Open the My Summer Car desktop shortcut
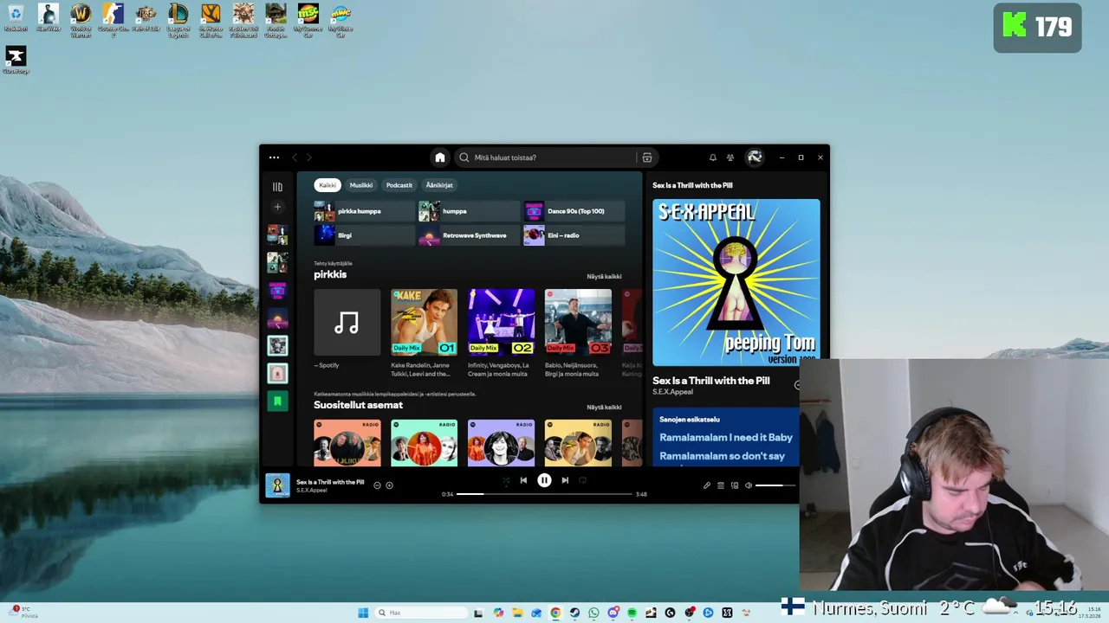 click(308, 20)
